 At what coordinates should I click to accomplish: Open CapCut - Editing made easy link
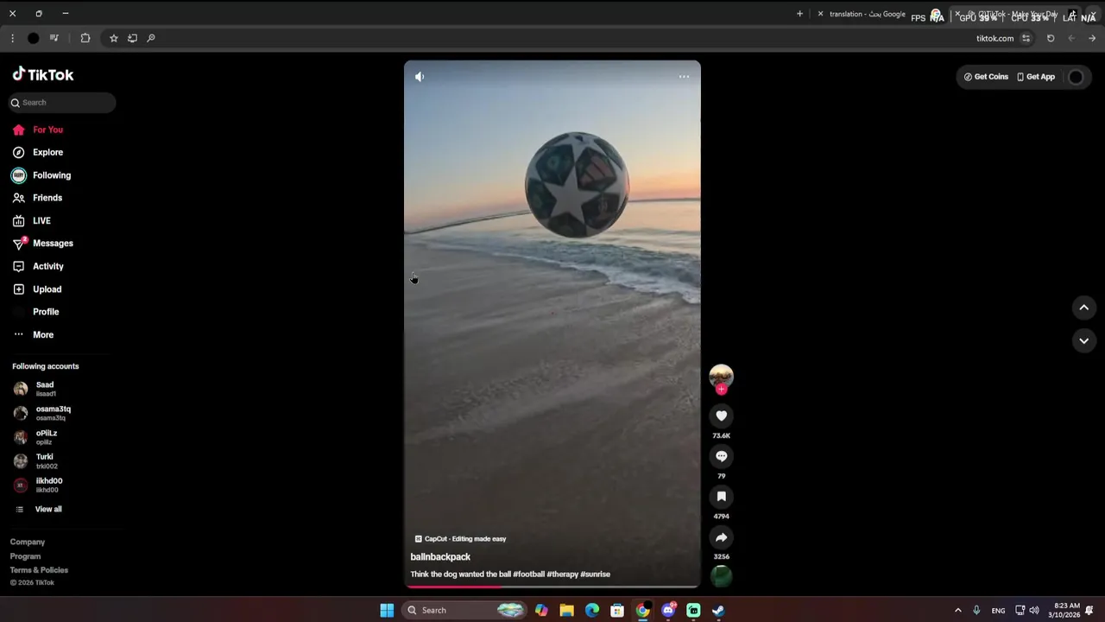click(x=460, y=539)
